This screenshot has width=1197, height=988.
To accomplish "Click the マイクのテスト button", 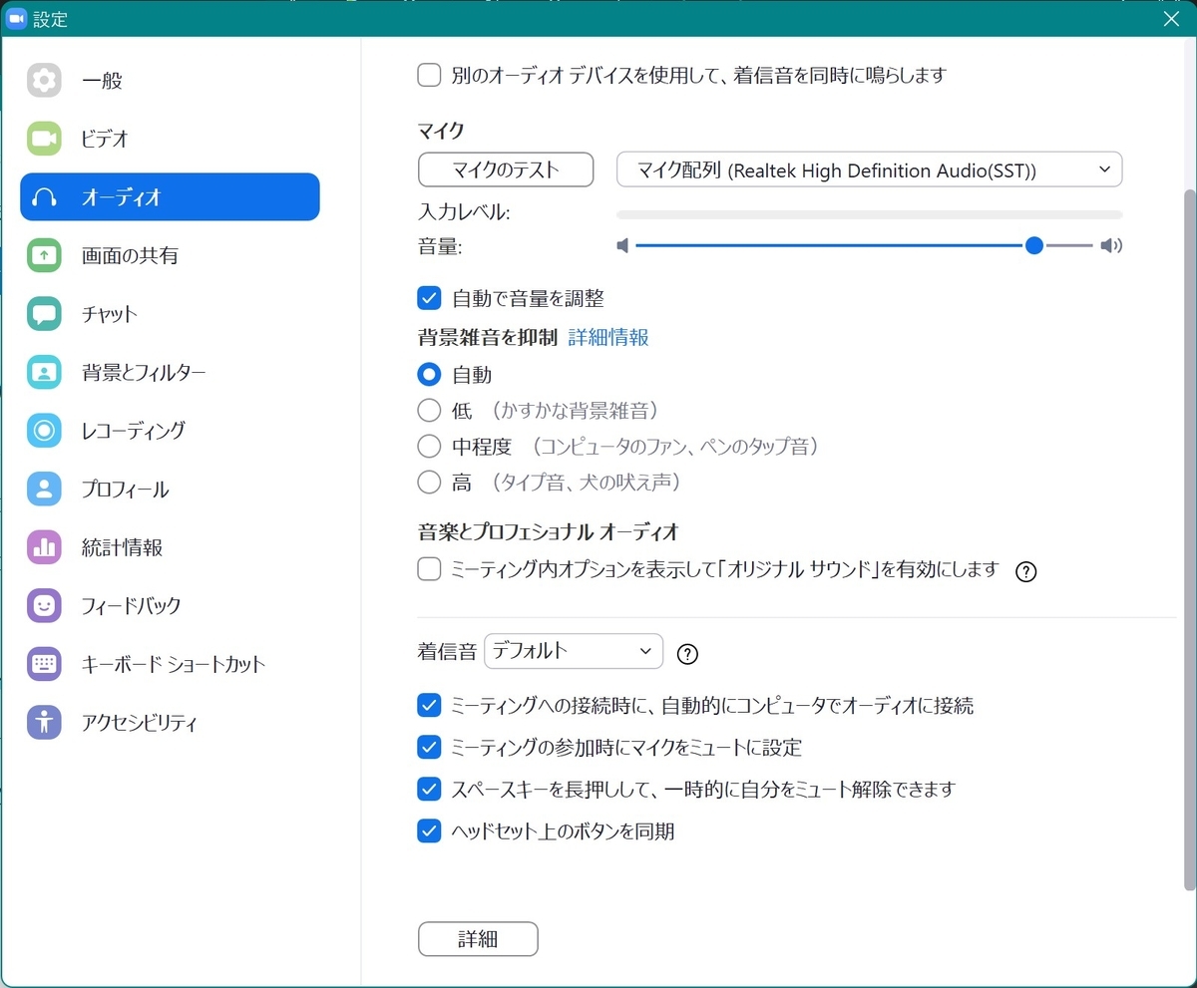I will [505, 169].
